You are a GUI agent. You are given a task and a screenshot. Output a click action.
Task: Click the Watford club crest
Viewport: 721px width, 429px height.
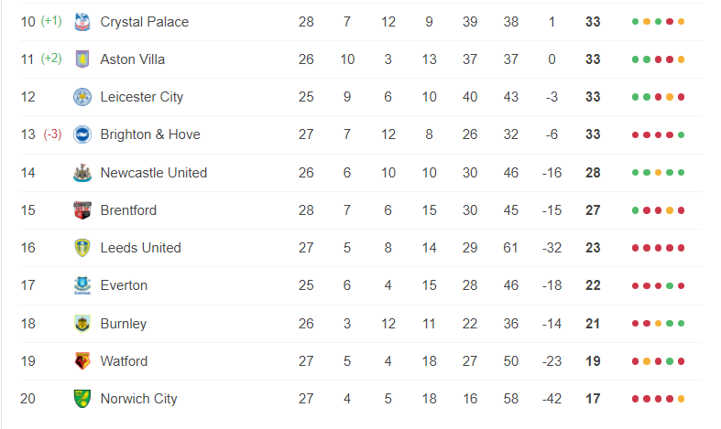[x=82, y=361]
